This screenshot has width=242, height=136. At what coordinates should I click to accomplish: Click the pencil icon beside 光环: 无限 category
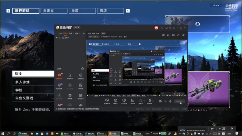[x=98, y=37]
